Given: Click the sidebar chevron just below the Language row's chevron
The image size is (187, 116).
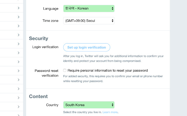Looking at the screenshot, I should 18,17.
